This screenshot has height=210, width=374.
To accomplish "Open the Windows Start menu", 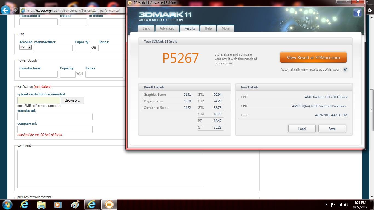I will tap(7, 205).
